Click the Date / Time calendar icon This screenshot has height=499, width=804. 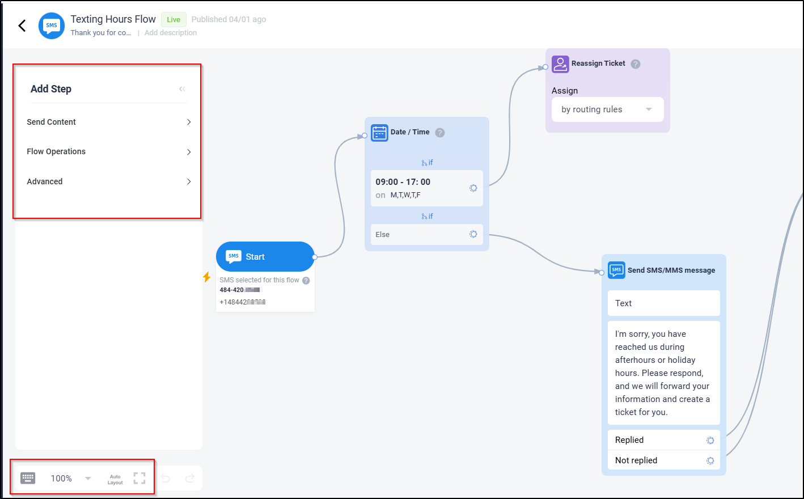click(x=379, y=133)
